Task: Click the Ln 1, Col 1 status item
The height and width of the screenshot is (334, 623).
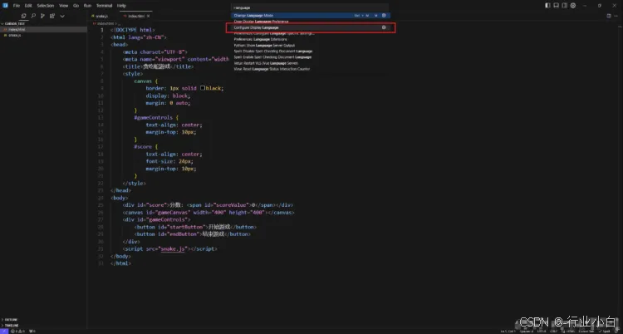Action: (x=508, y=331)
